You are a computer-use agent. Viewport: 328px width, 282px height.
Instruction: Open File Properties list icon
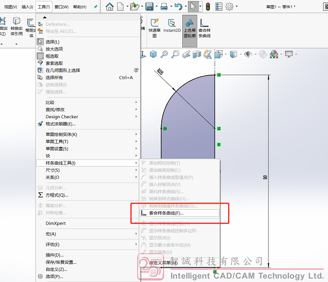(x=219, y=7)
